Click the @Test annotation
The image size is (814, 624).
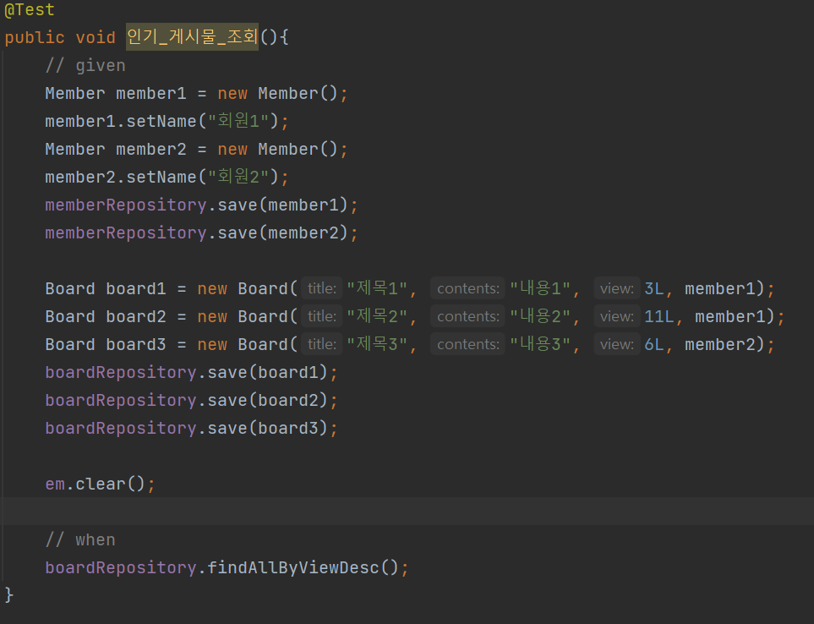click(x=29, y=9)
